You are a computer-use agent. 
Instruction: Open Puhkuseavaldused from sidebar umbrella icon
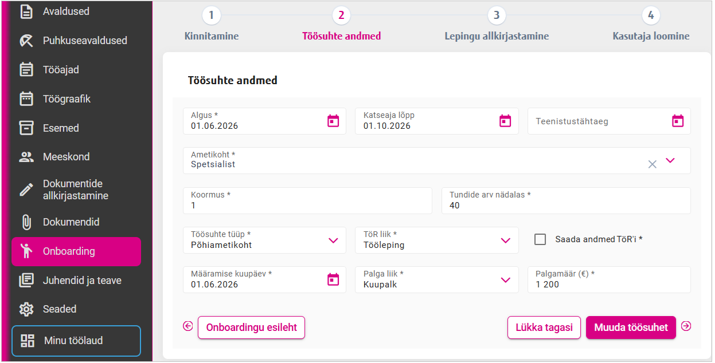tap(26, 41)
